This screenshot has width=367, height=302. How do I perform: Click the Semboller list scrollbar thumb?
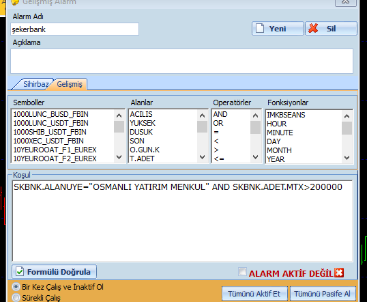click(x=119, y=127)
